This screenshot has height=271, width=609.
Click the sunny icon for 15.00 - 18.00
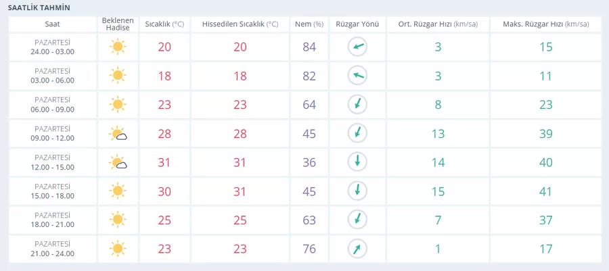pos(118,191)
